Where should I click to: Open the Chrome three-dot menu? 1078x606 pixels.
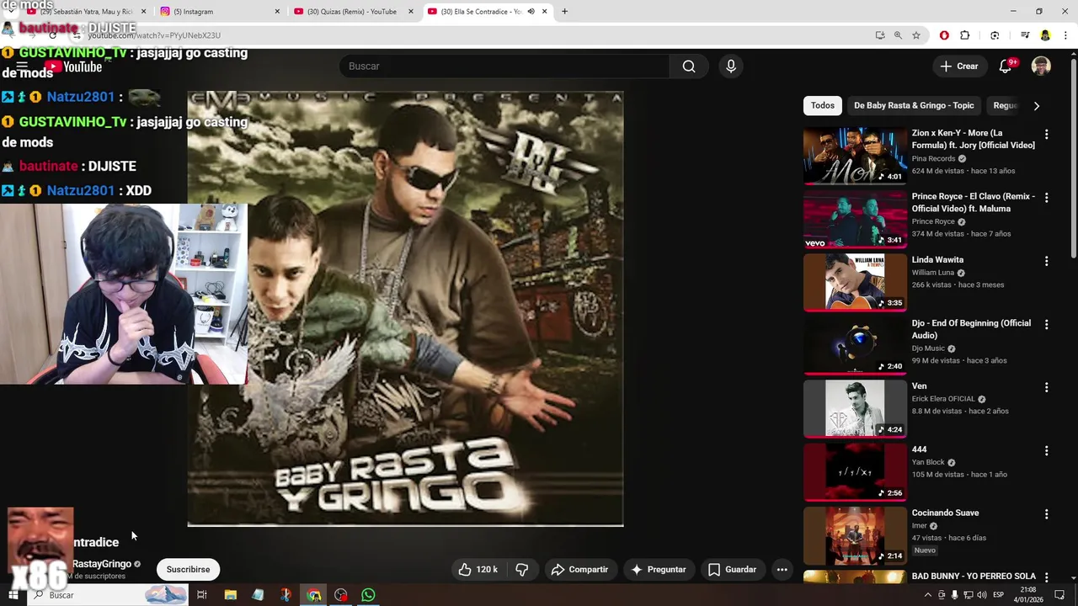point(1065,35)
